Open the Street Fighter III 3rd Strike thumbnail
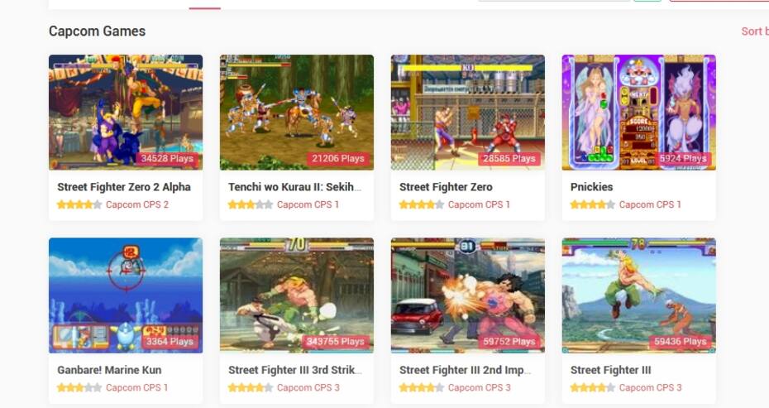 tap(297, 295)
